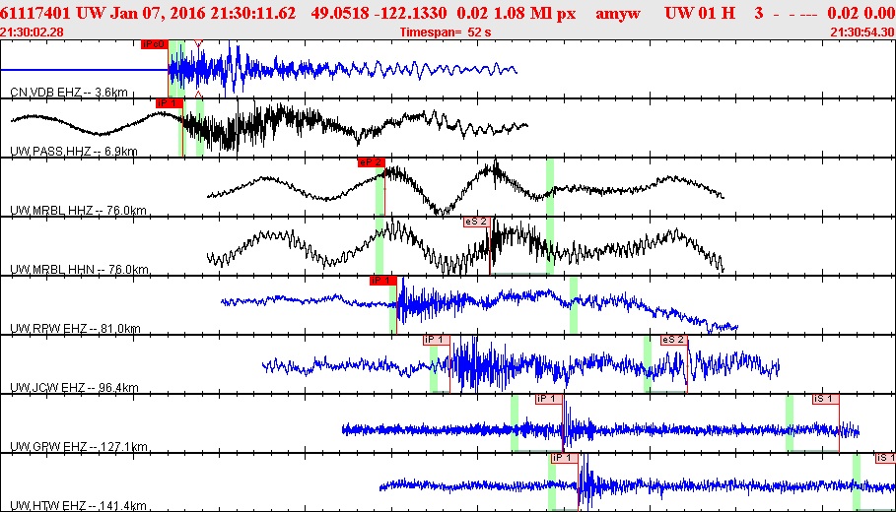This screenshot has height=512, width=896.
Task: Click the eS 2 pick flag on MRBL HHN
Action: (x=476, y=222)
